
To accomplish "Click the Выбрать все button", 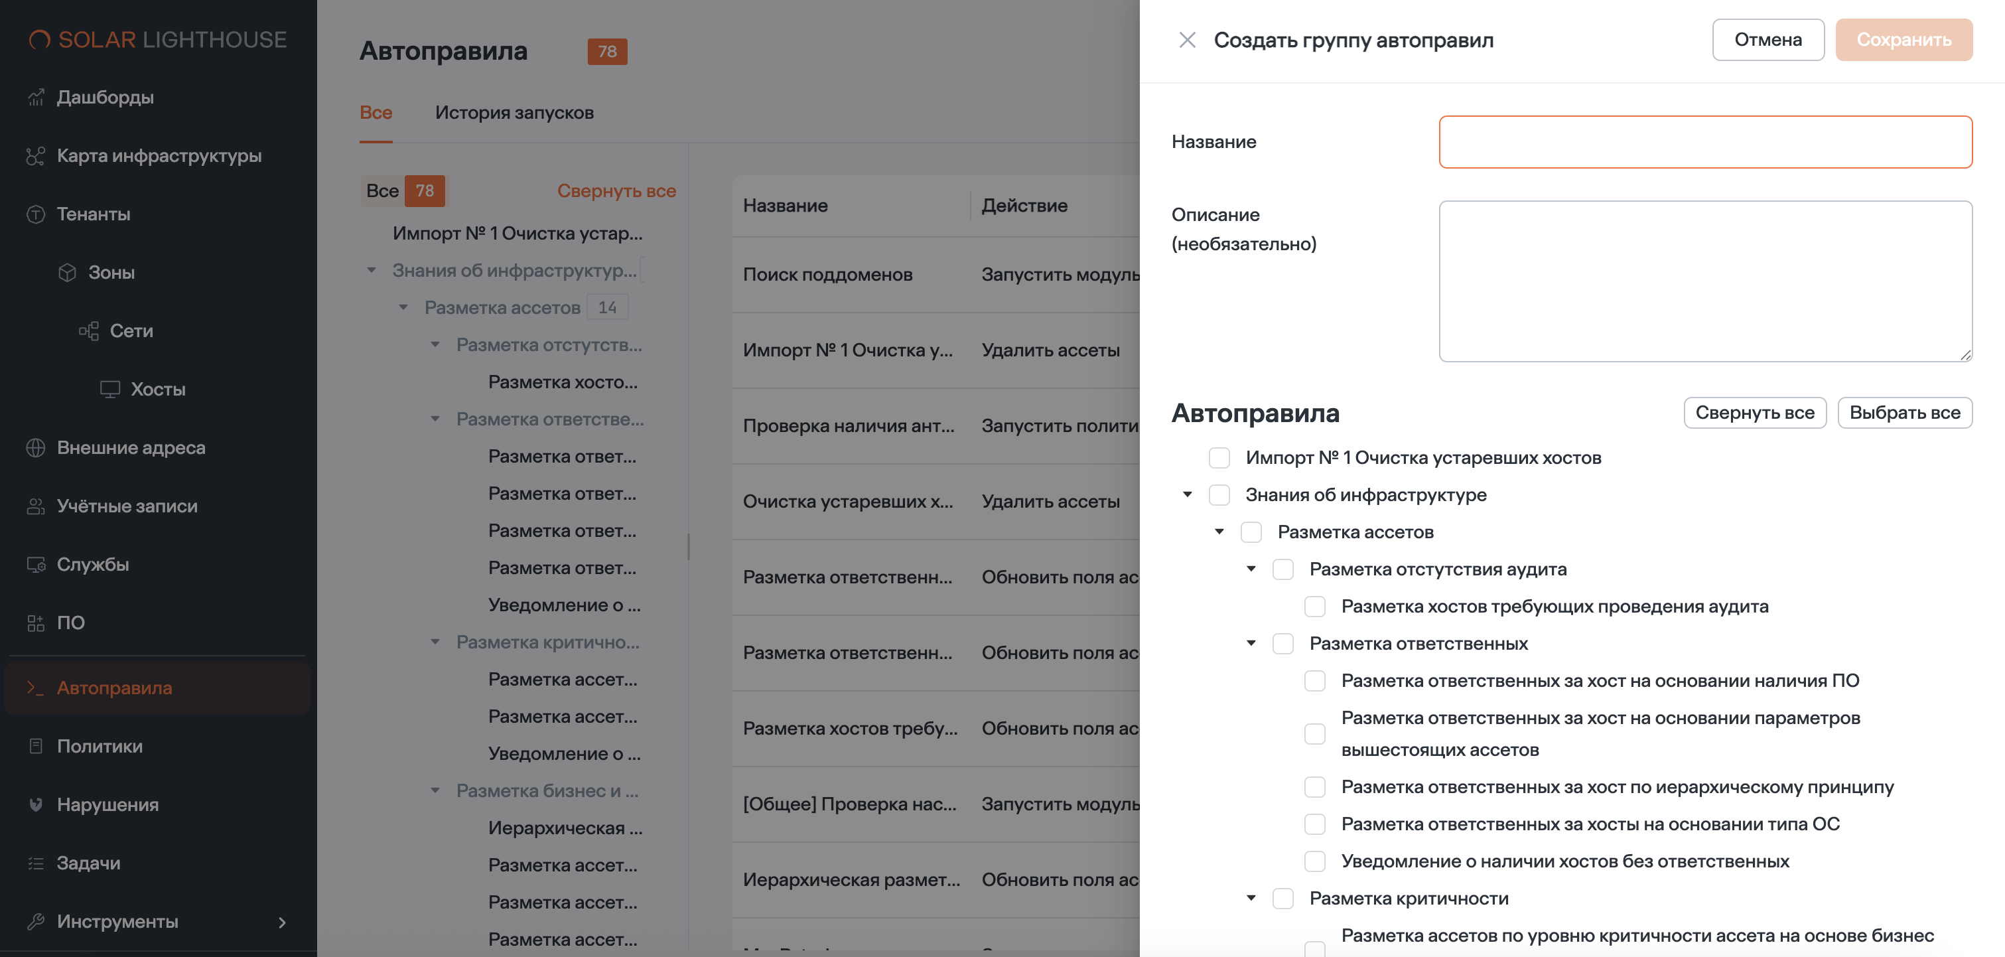I will [1905, 413].
